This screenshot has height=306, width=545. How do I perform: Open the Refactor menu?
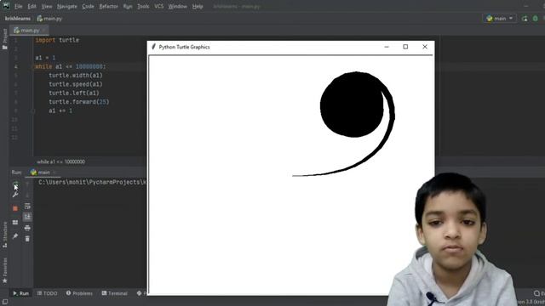(x=108, y=6)
